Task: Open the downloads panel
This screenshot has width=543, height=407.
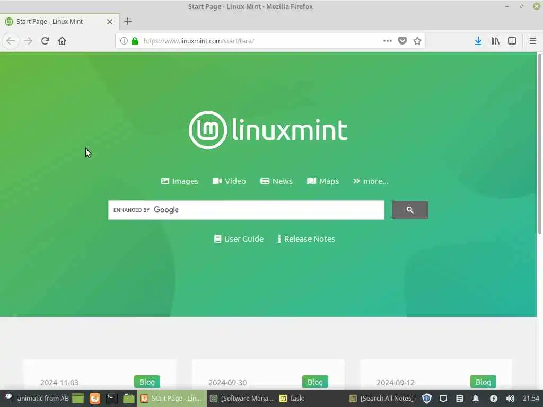Action: coord(478,41)
